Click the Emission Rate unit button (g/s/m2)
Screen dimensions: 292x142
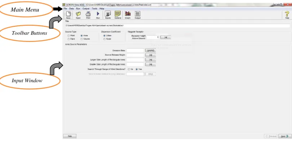coord(150,50)
